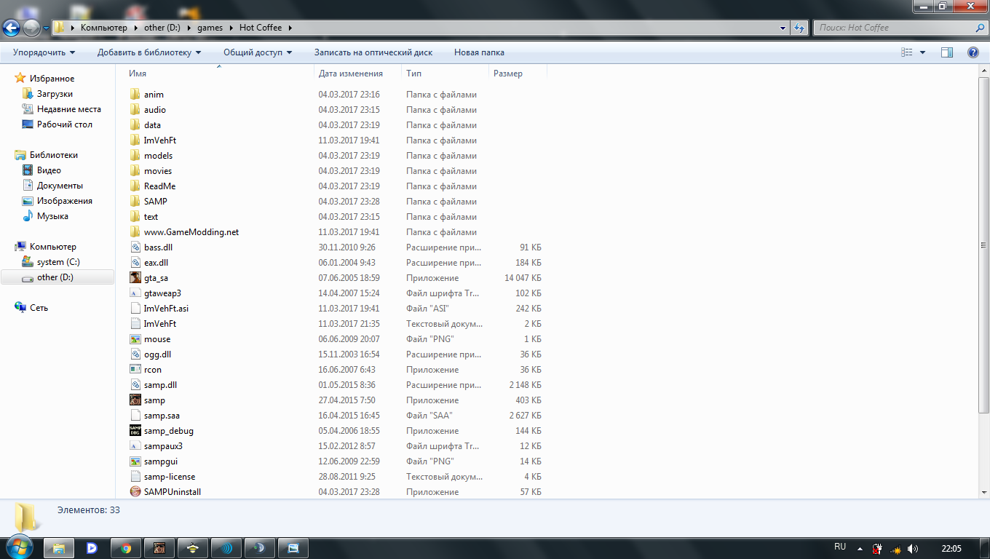Select the gtaweap3 font file icon
This screenshot has height=559, width=990.
(135, 293)
